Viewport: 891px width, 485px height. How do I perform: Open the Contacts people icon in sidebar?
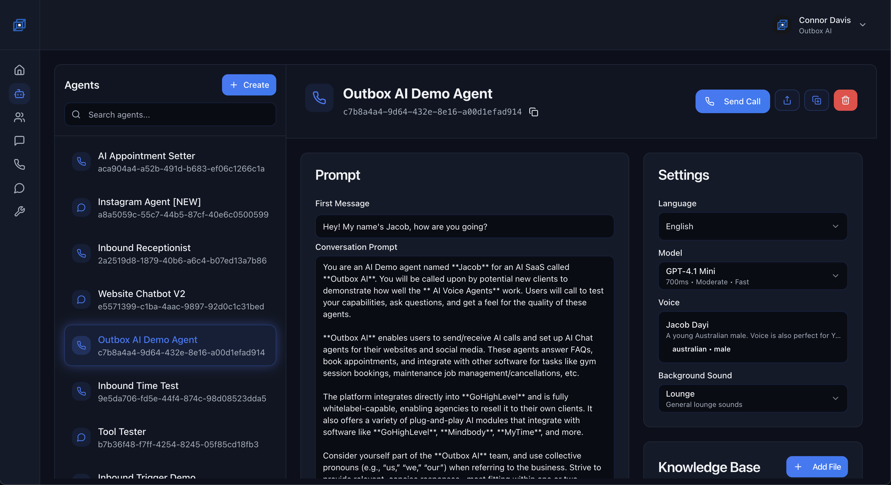19,117
